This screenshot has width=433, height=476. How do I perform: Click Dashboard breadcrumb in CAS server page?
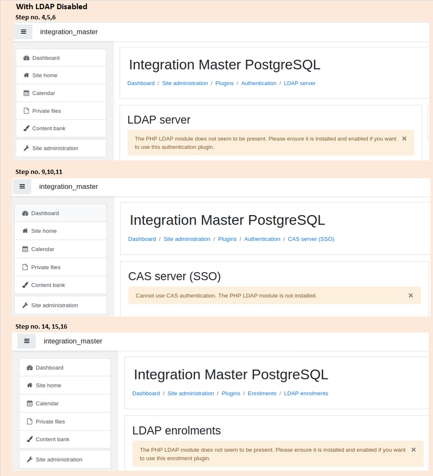click(x=142, y=239)
